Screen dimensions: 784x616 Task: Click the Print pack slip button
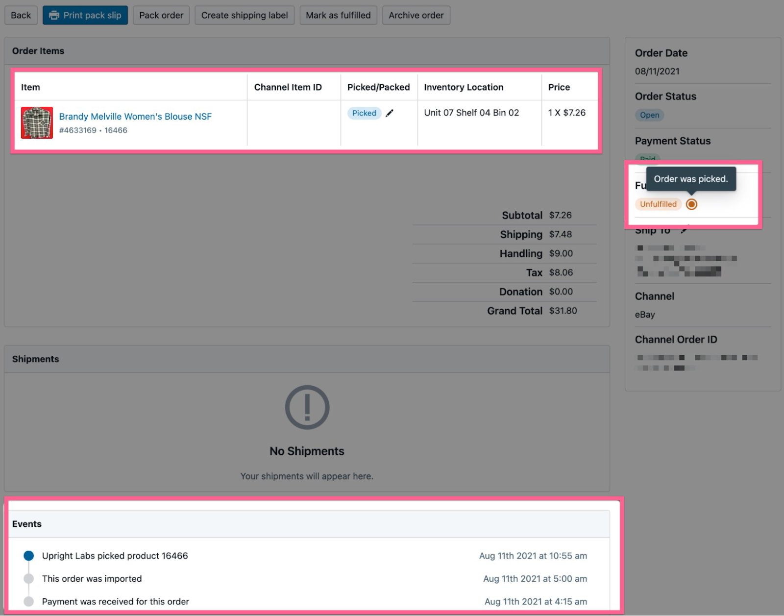pyautogui.click(x=85, y=15)
